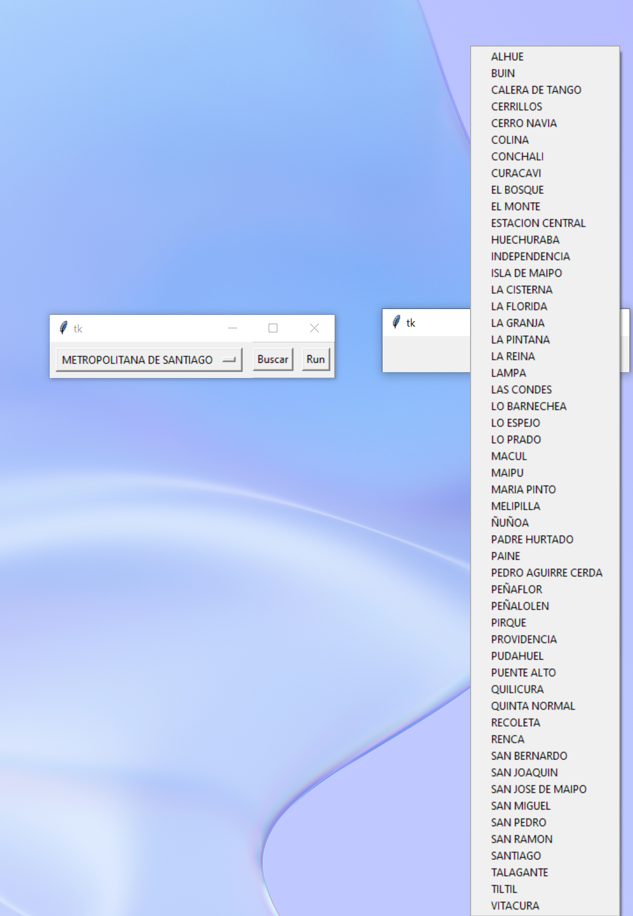633x916 pixels.
Task: Choose PUENTE ALTO from the list
Action: pos(545,672)
